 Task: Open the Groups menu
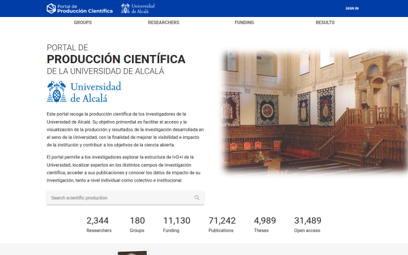tap(83, 22)
